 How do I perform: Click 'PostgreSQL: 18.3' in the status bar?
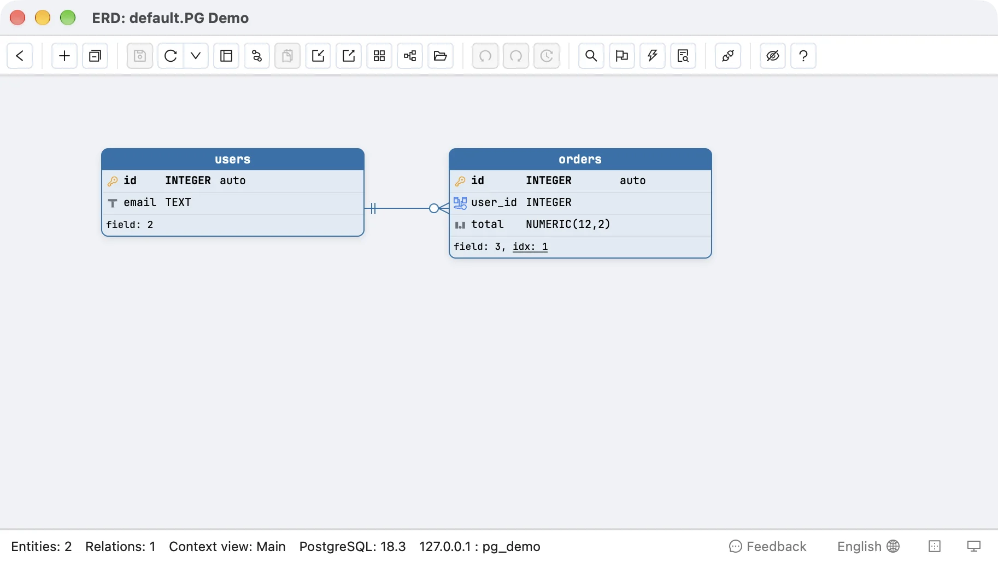pyautogui.click(x=353, y=547)
